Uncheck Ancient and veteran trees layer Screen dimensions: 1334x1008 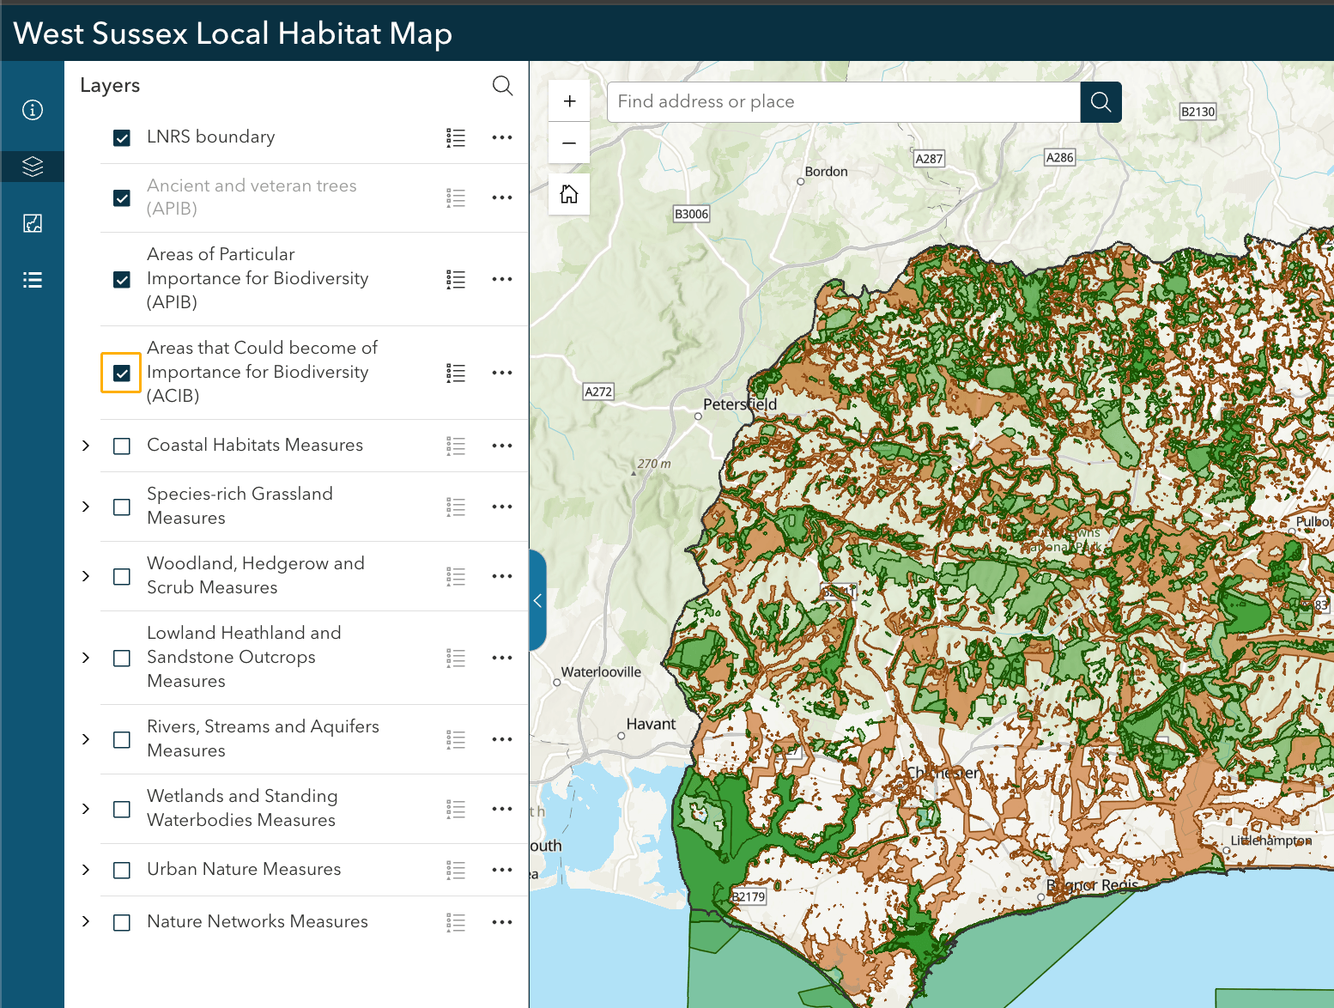[122, 197]
